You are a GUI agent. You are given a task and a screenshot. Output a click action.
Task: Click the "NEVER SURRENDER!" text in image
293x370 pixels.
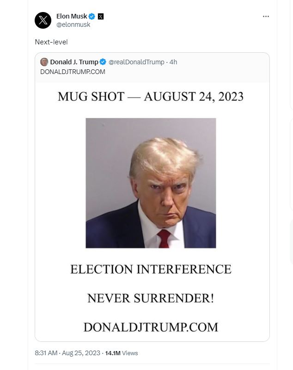tap(151, 298)
